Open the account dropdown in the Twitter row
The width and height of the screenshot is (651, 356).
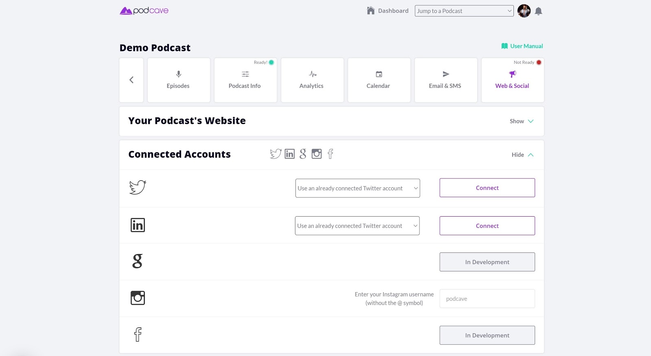click(358, 188)
